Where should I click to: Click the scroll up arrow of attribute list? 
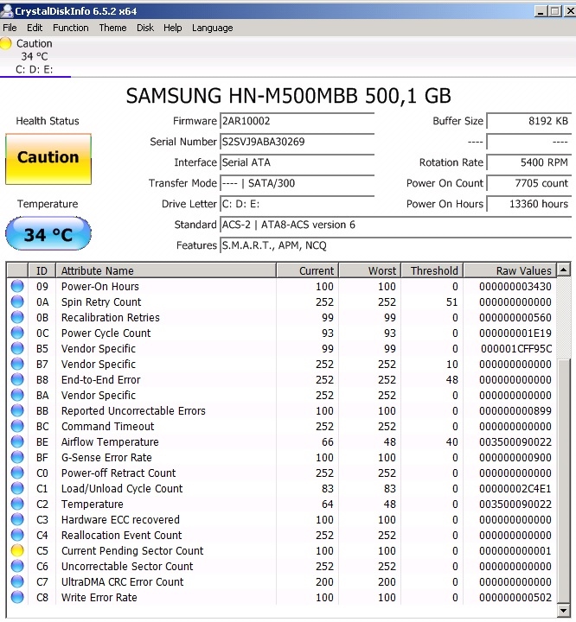[x=563, y=270]
